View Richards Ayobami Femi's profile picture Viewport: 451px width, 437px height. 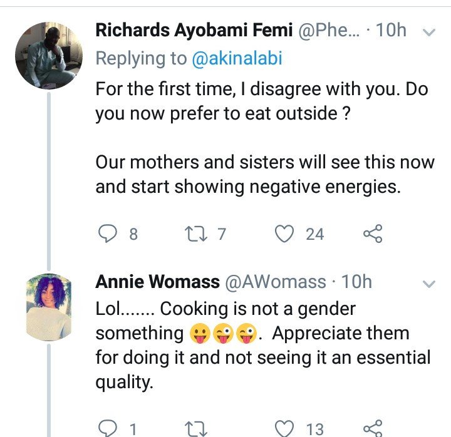click(49, 56)
